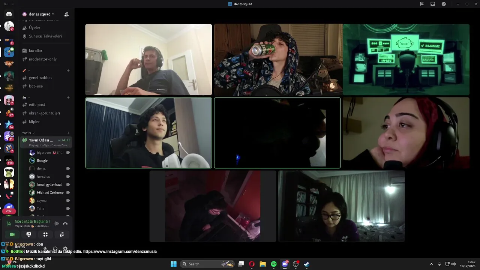Viewport: 480px width, 270px height.
Task: Open the soundboard button
Action: coord(62,234)
